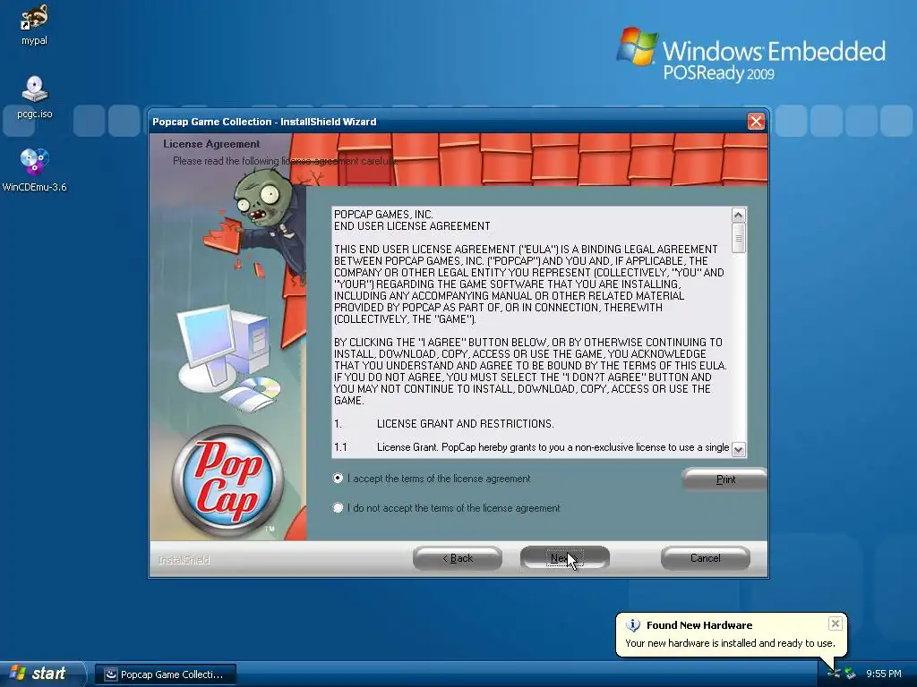Click the 'Found New Hardware' balloon title
The width and height of the screenshot is (917, 687).
coord(699,625)
